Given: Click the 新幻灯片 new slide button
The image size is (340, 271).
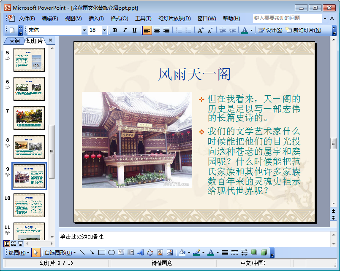Looking at the screenshot, I should (303, 30).
